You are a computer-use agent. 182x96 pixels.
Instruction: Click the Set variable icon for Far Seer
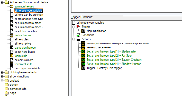pos(83,56)
